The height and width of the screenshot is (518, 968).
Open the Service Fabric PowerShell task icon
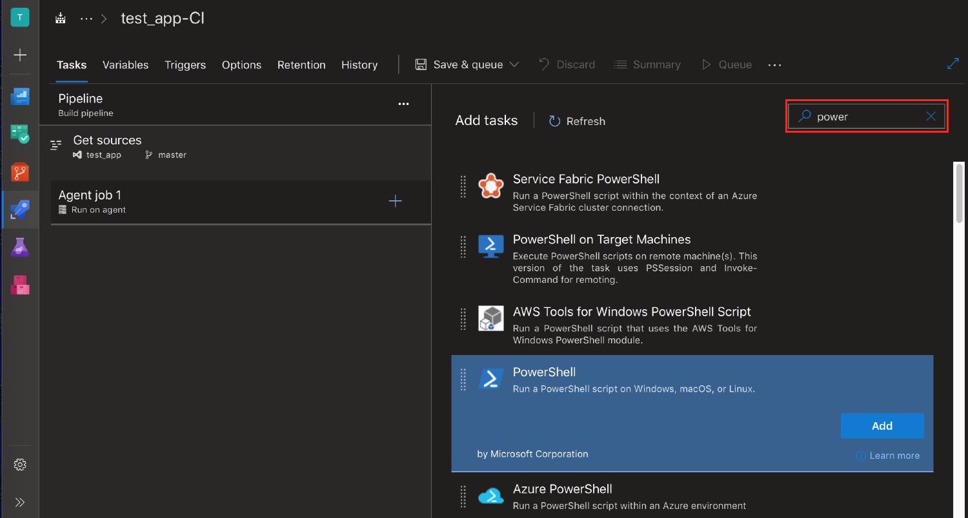(x=491, y=186)
